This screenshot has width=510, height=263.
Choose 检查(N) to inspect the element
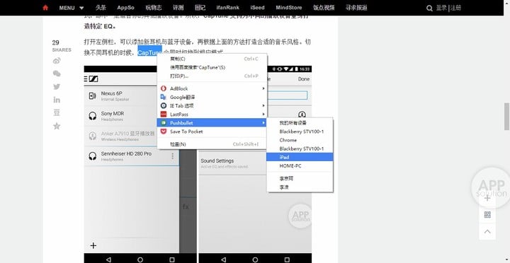[x=212, y=144]
